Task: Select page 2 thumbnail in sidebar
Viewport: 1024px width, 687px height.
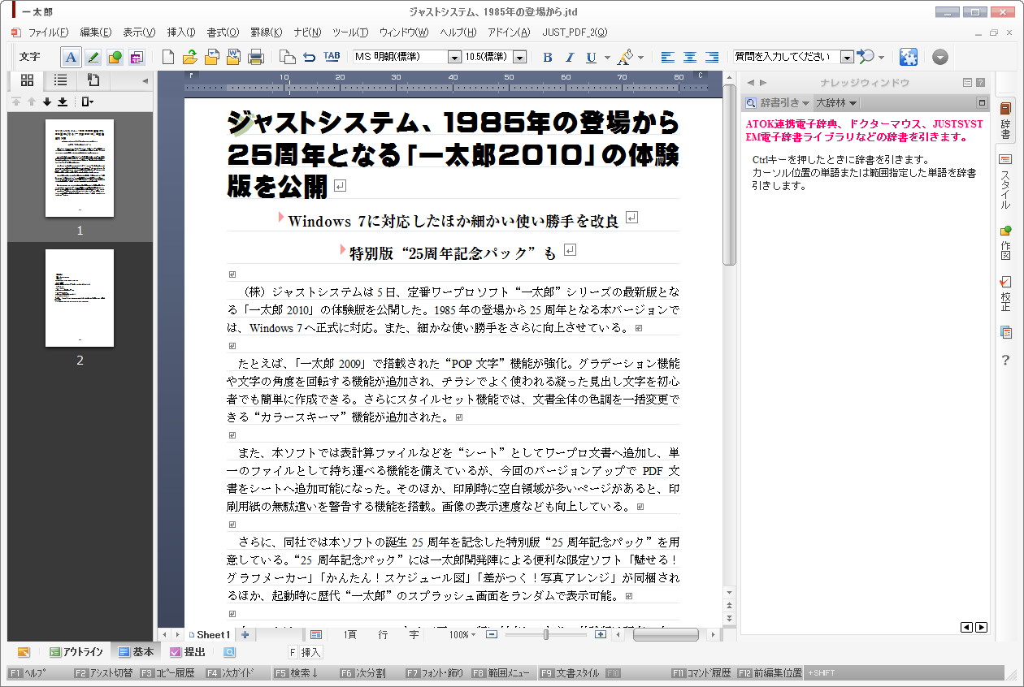Action: [x=80, y=297]
